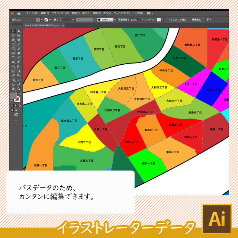Enable Draw Behind mode
Image resolution: width=238 pixels, height=238 pixels.
click(16, 110)
